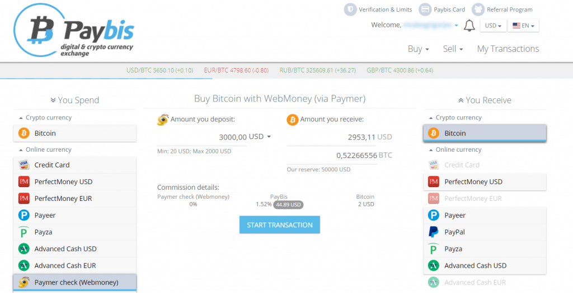Go to My Transactions
The image size is (573, 293).
508,49
